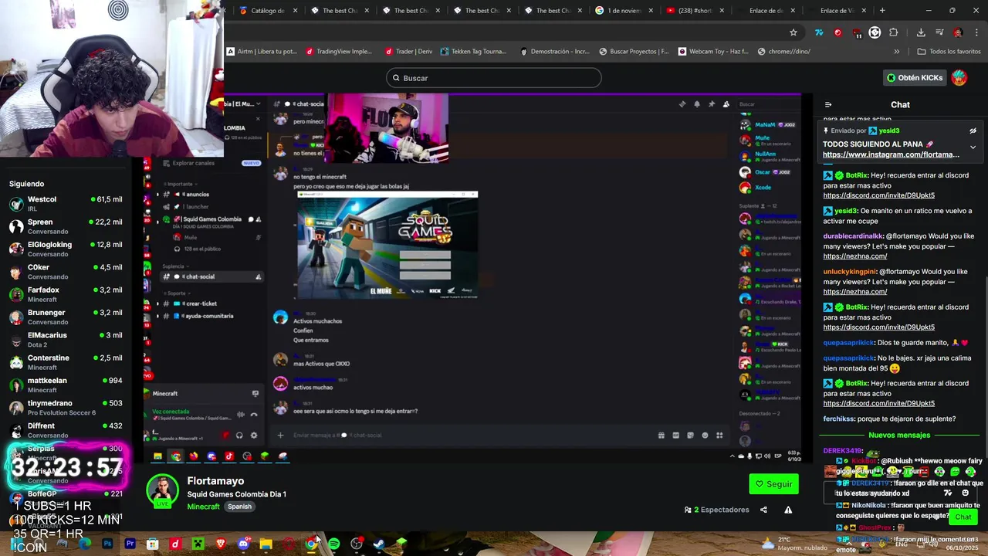
Task: Open the Airtm bookmark
Action: coord(262,52)
